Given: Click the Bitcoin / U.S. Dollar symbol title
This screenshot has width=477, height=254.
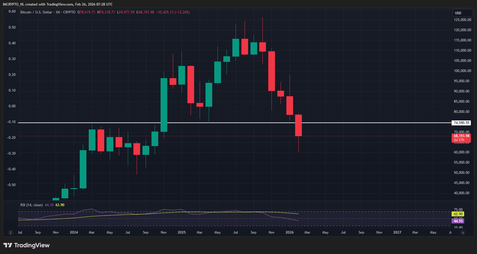Looking at the screenshot, I should pos(36,12).
